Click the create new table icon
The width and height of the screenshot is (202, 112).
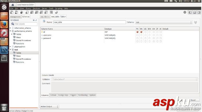click(32, 12)
